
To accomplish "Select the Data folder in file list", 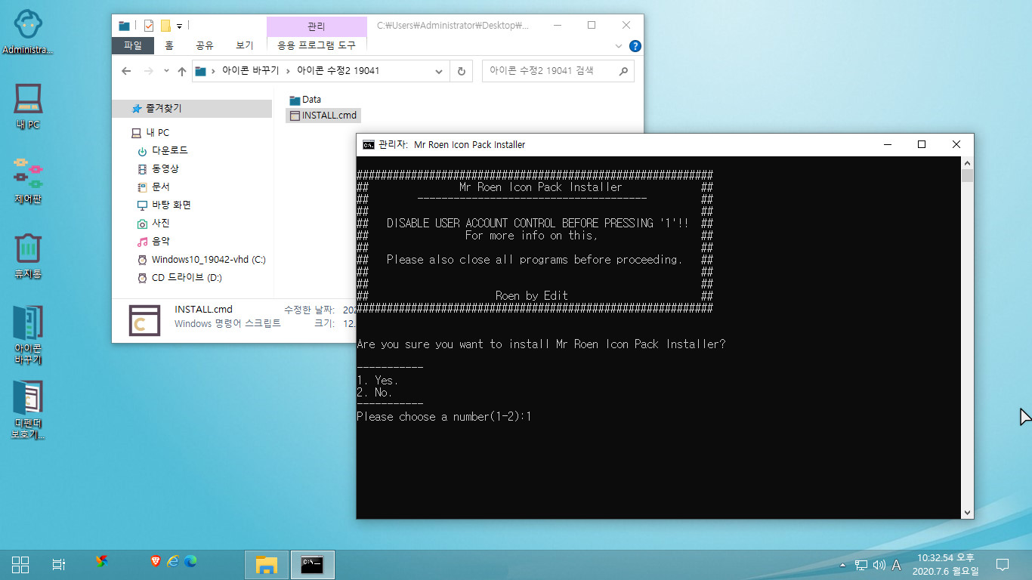I will [x=305, y=100].
